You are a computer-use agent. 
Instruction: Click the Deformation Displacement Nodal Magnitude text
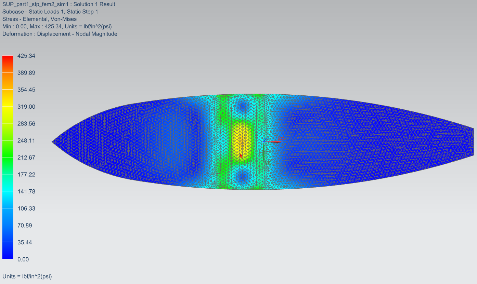(x=60, y=34)
